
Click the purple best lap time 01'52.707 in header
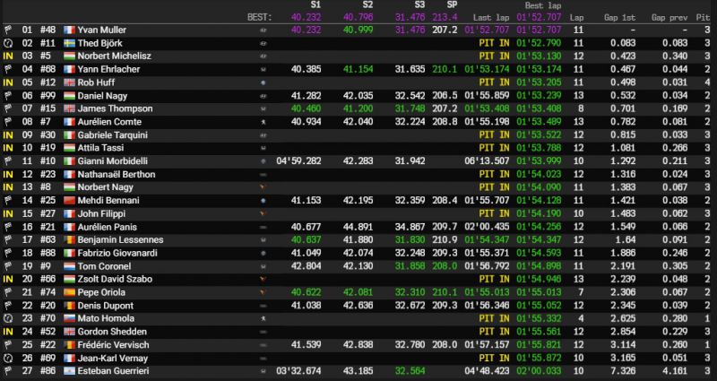[x=539, y=18]
